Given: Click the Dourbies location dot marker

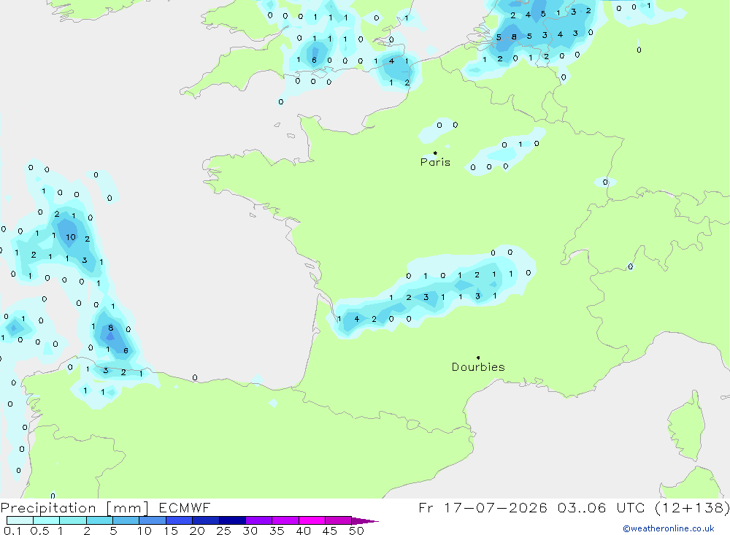Looking at the screenshot, I should tap(478, 358).
